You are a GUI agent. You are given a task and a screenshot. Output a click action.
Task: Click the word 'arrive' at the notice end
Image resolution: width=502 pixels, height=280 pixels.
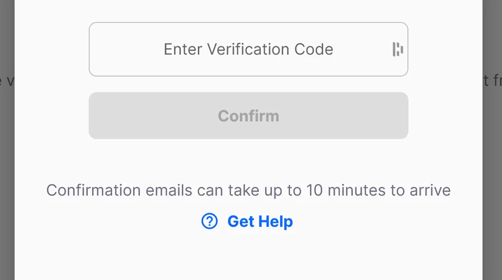pos(430,190)
